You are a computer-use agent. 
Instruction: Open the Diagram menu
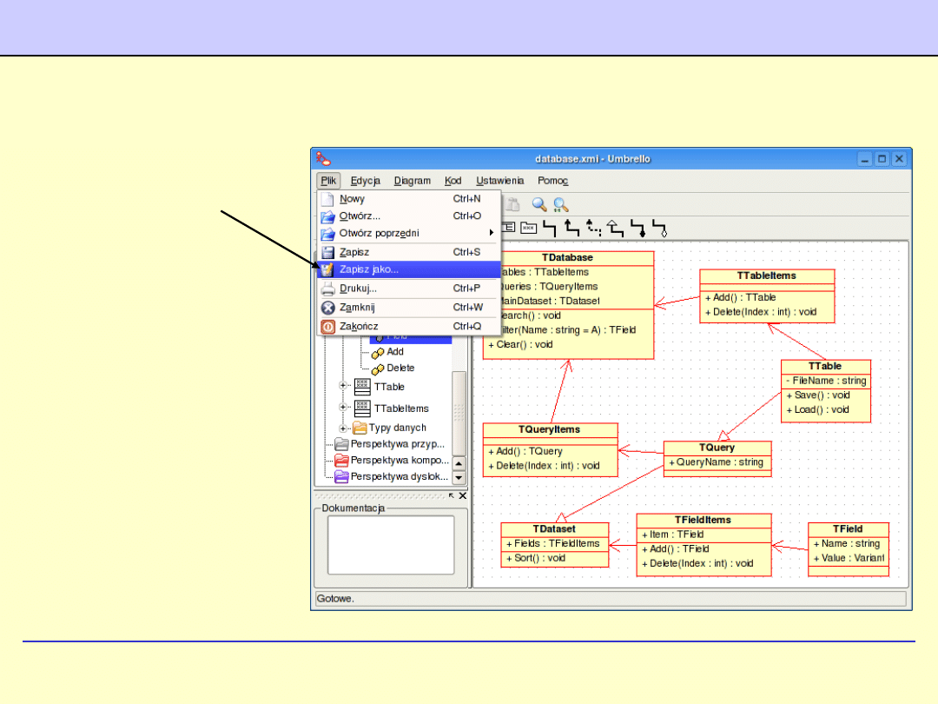point(412,181)
